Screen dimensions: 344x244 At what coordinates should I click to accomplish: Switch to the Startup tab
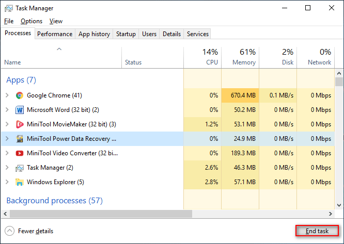pos(126,34)
